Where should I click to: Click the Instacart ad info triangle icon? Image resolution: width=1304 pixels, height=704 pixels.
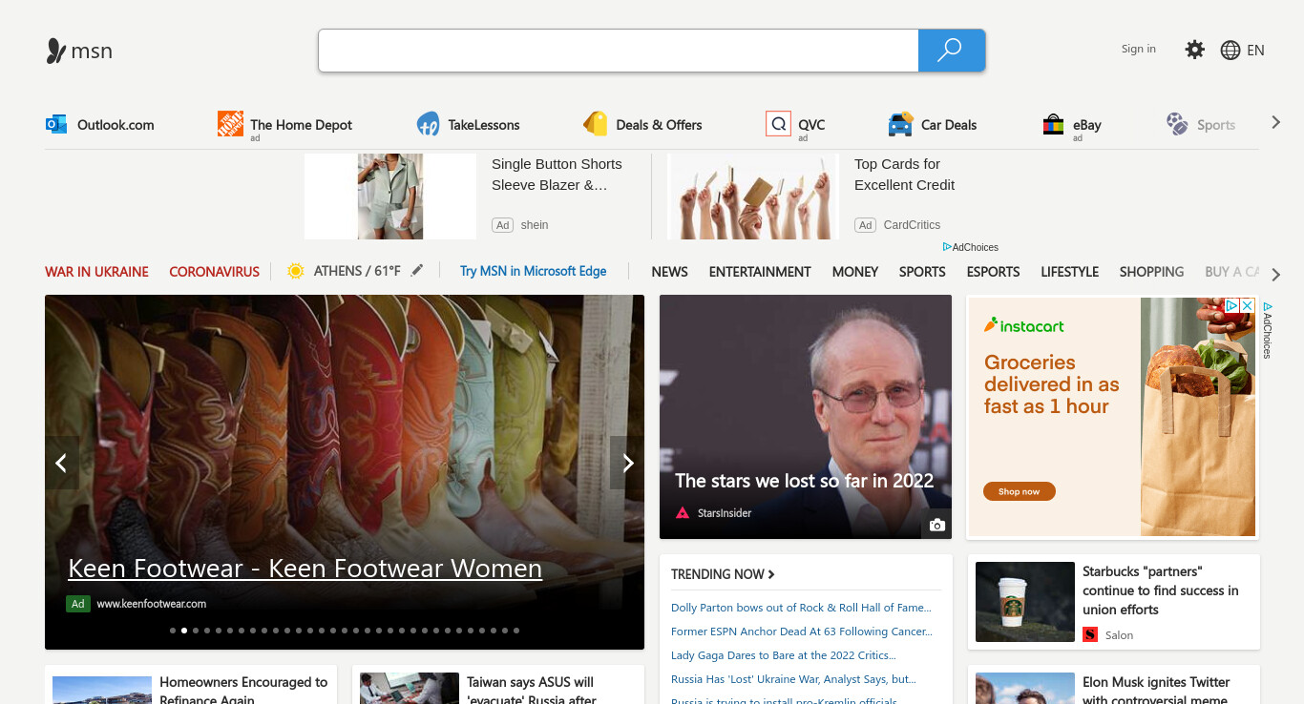pyautogui.click(x=1232, y=305)
